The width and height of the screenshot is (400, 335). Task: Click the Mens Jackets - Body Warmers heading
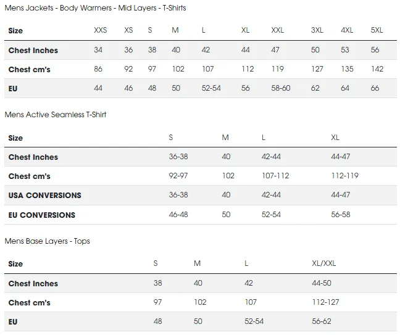96,8
